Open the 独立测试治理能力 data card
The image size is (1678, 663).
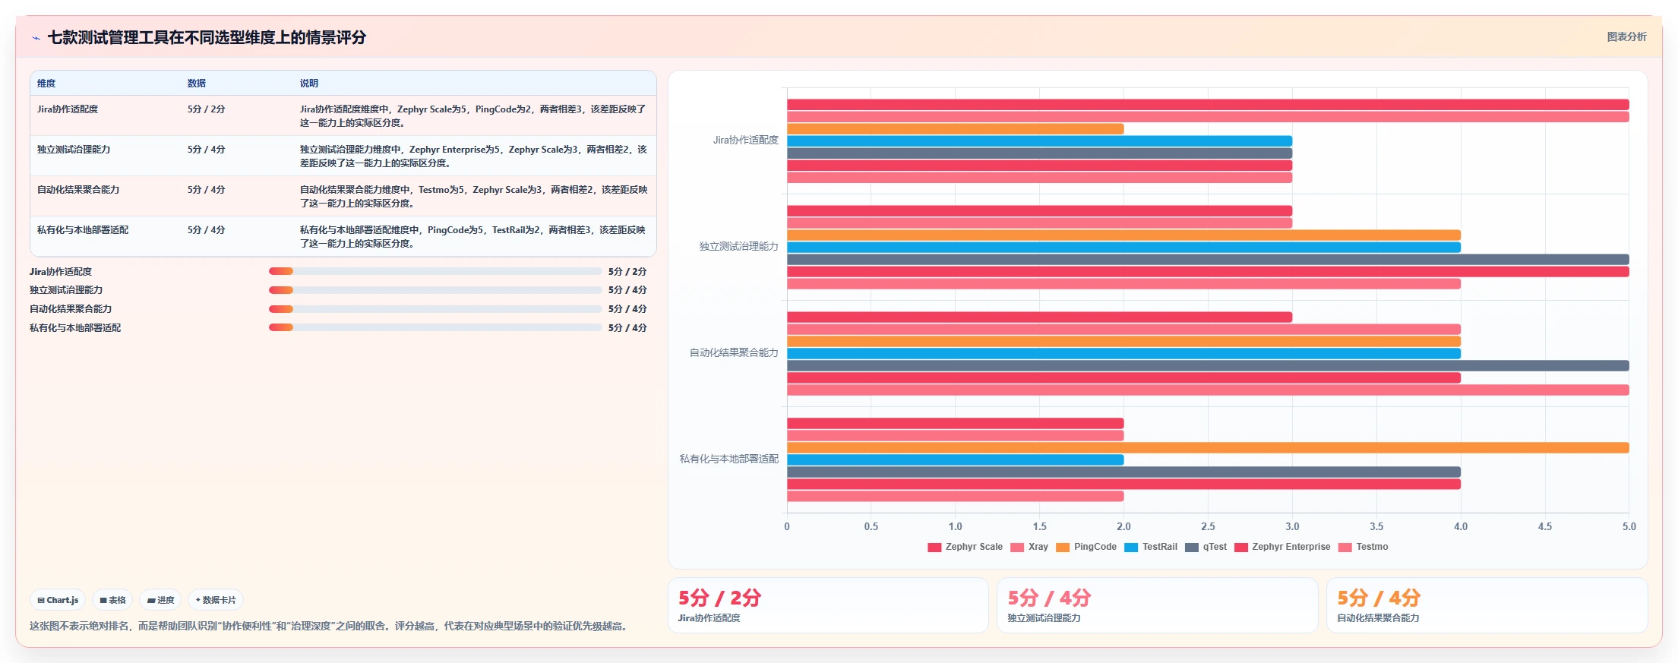pyautogui.click(x=1158, y=605)
